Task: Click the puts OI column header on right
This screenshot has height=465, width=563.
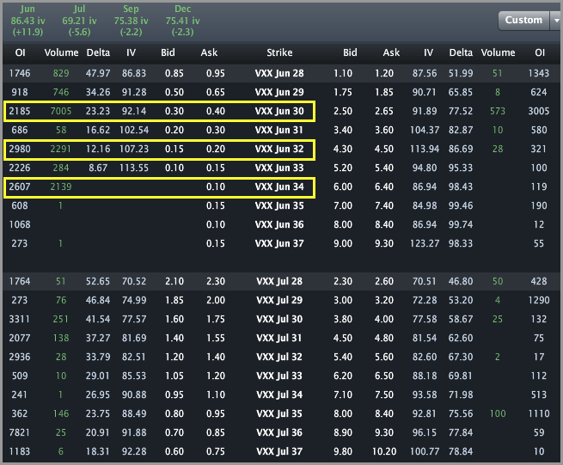Action: 540,52
